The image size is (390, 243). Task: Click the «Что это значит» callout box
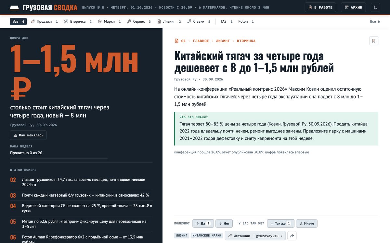point(276,129)
